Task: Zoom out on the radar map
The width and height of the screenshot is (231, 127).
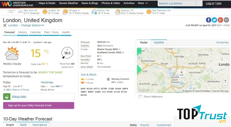Action: (x=225, y=85)
